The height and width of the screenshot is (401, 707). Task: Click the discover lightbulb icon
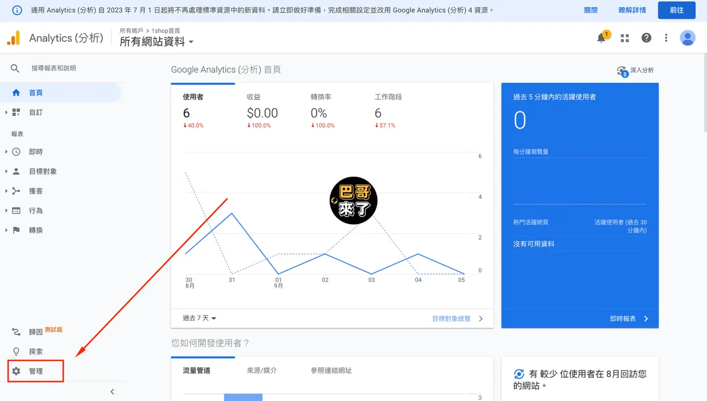[16, 352]
